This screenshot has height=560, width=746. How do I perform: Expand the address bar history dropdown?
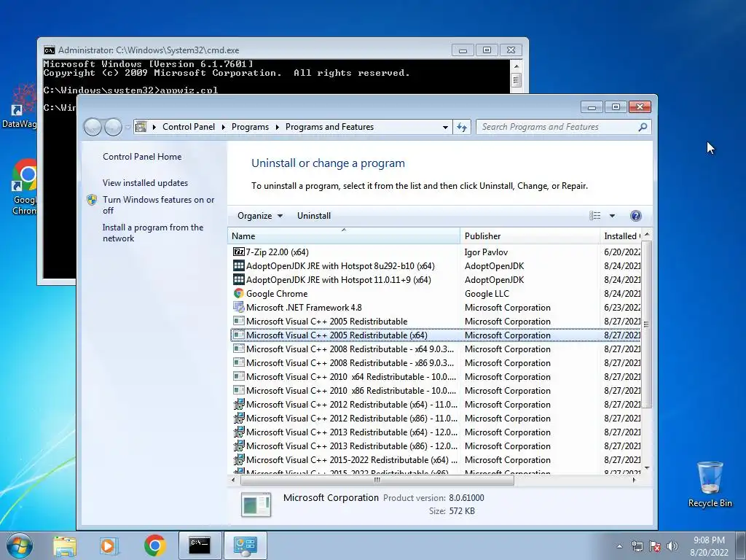[x=445, y=127]
